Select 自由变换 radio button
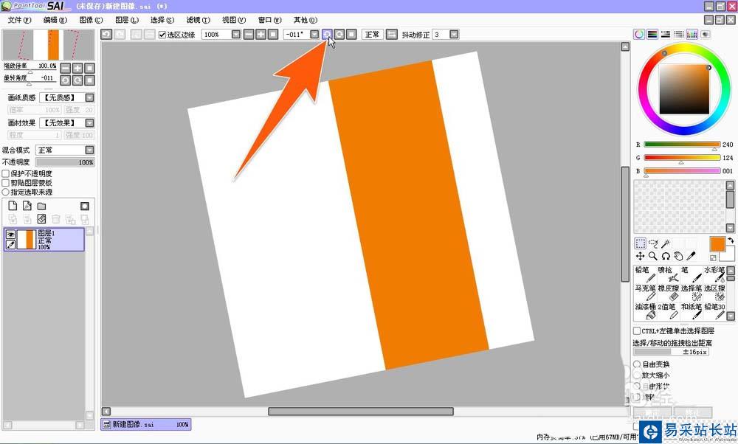The width and height of the screenshot is (738, 444). click(637, 364)
